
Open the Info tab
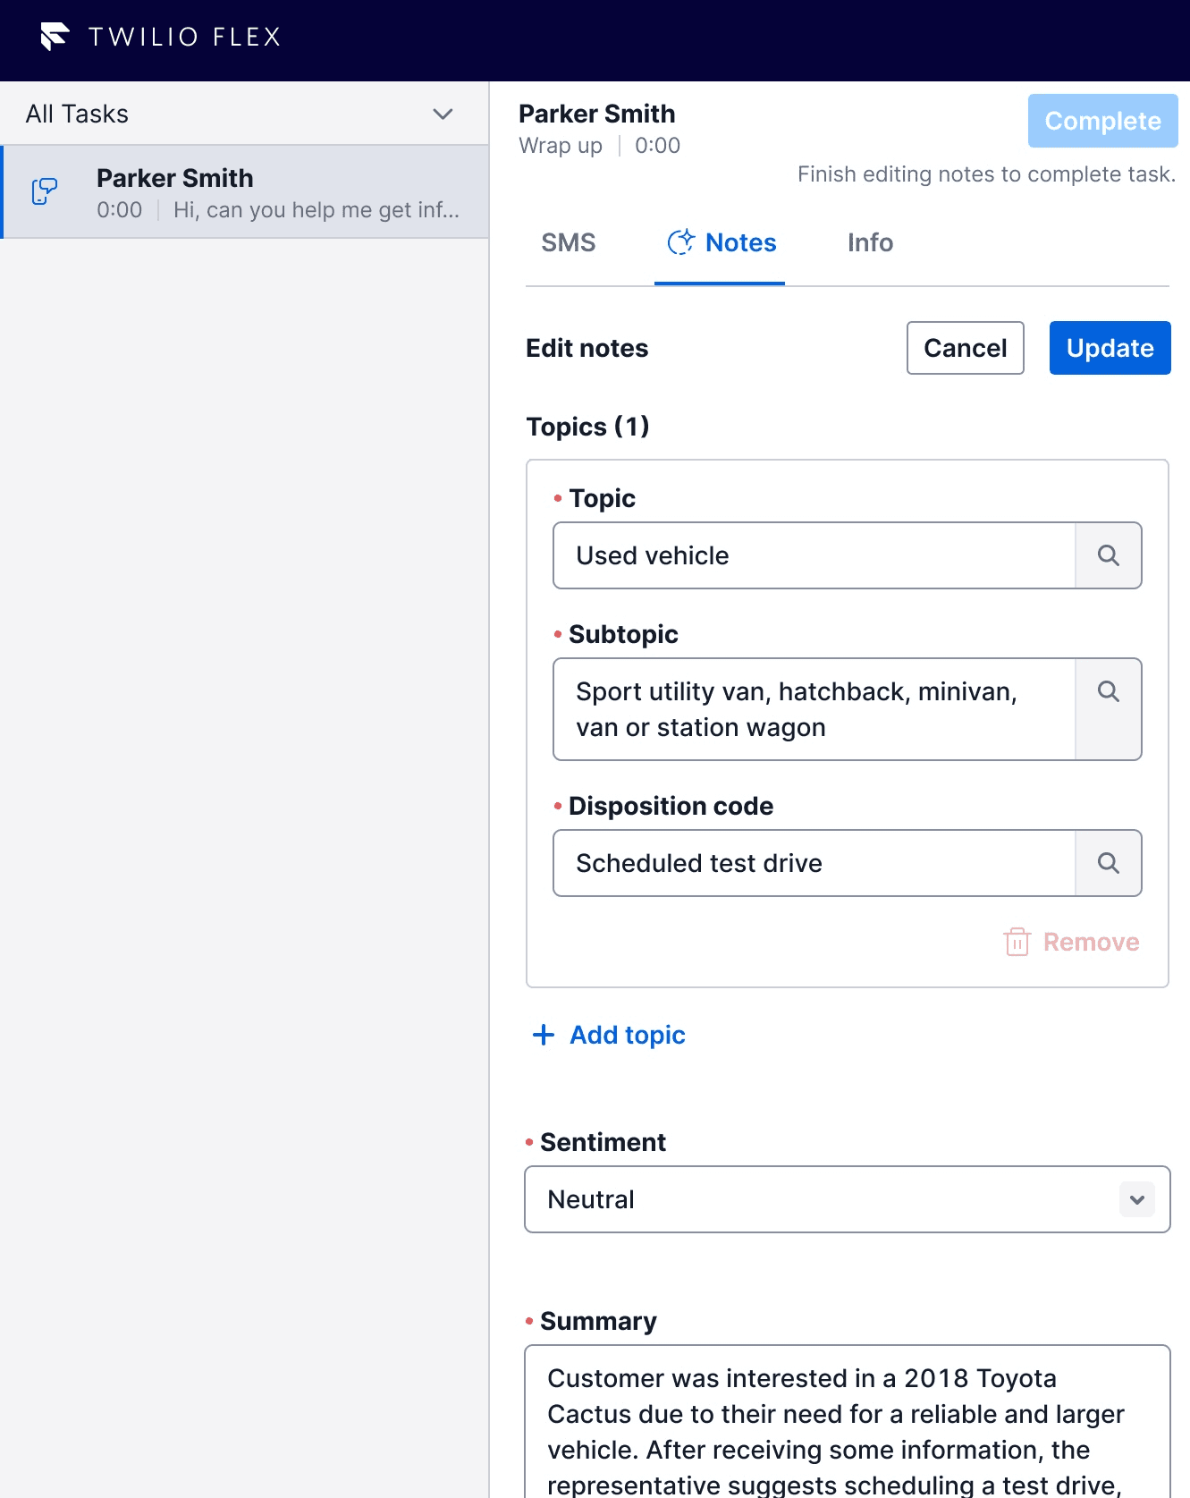tap(870, 242)
